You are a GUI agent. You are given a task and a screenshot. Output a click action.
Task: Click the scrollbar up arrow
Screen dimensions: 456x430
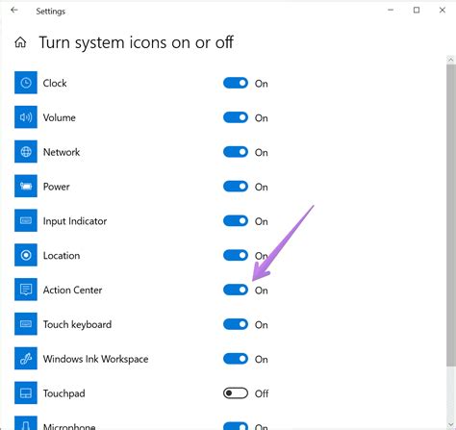[451, 60]
